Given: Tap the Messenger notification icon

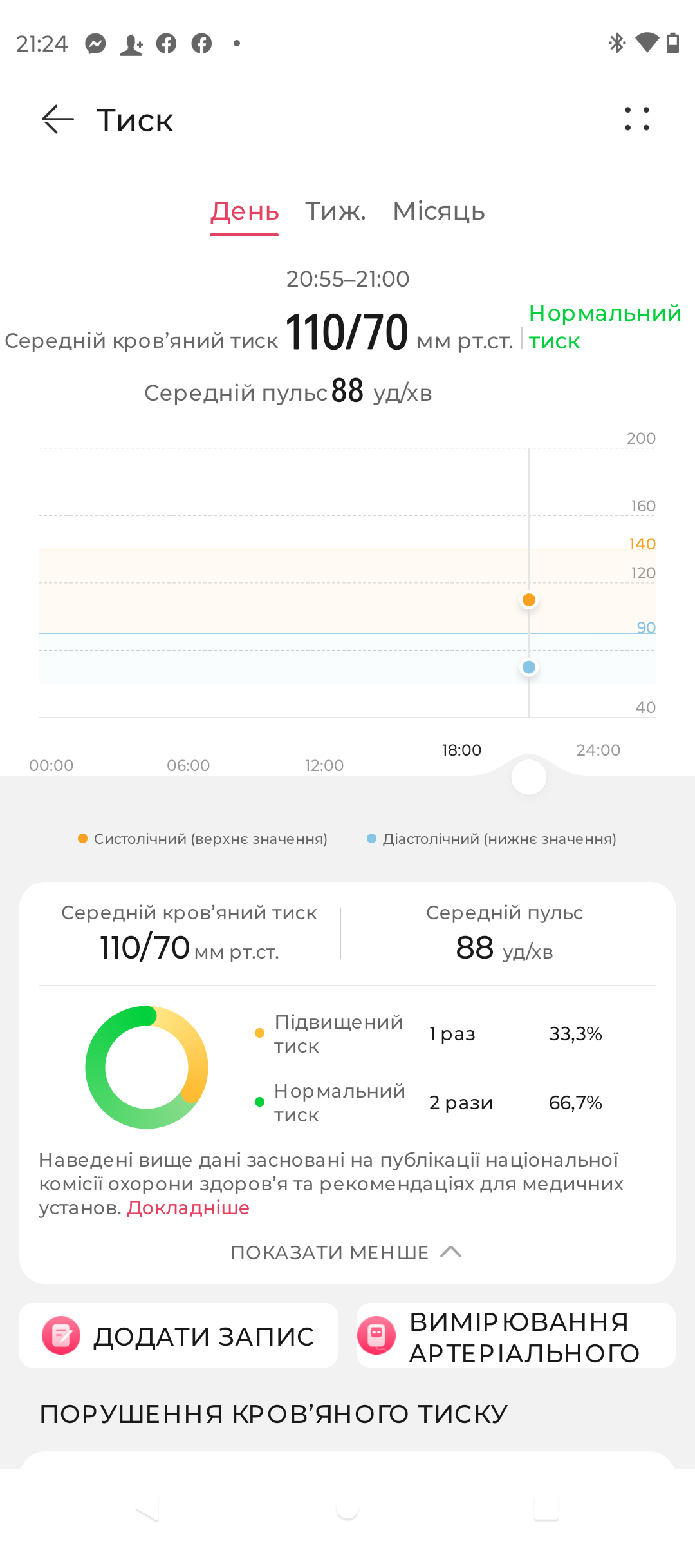Looking at the screenshot, I should point(96,44).
